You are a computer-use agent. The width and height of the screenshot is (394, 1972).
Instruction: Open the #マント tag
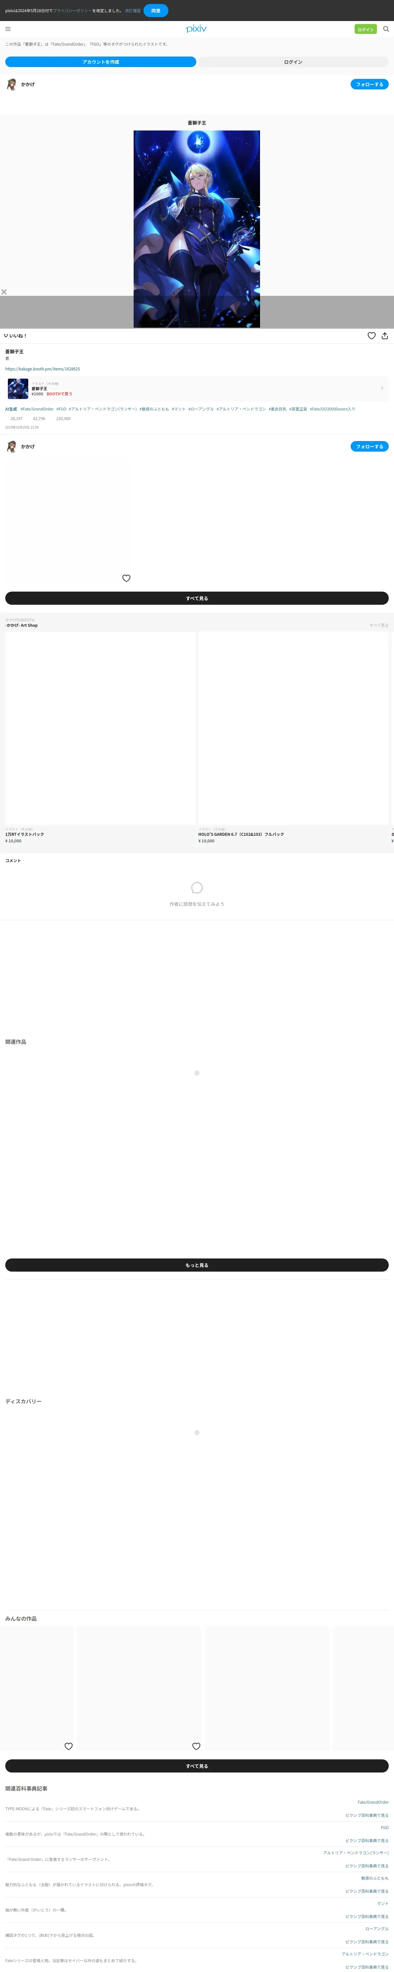(x=178, y=409)
